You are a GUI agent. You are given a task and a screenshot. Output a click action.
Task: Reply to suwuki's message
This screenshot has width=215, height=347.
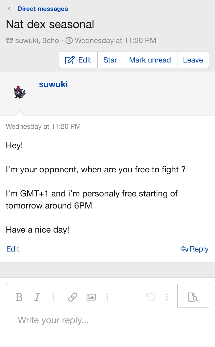point(194,249)
